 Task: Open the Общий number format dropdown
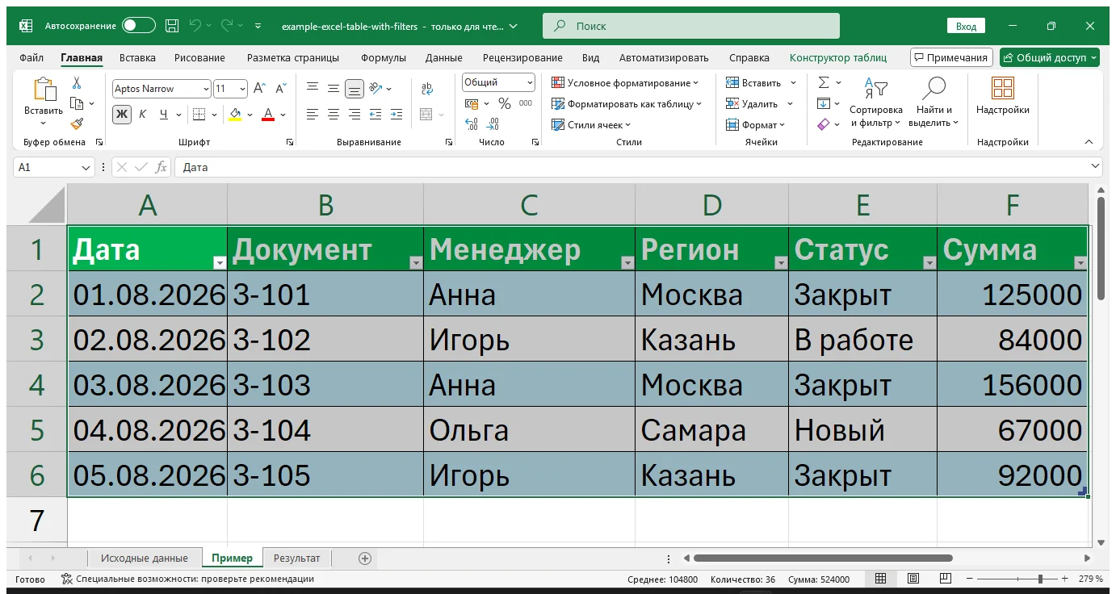530,82
